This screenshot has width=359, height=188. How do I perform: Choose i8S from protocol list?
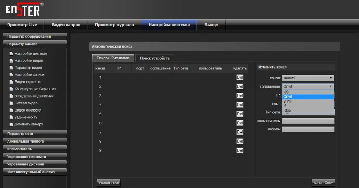tap(308, 92)
